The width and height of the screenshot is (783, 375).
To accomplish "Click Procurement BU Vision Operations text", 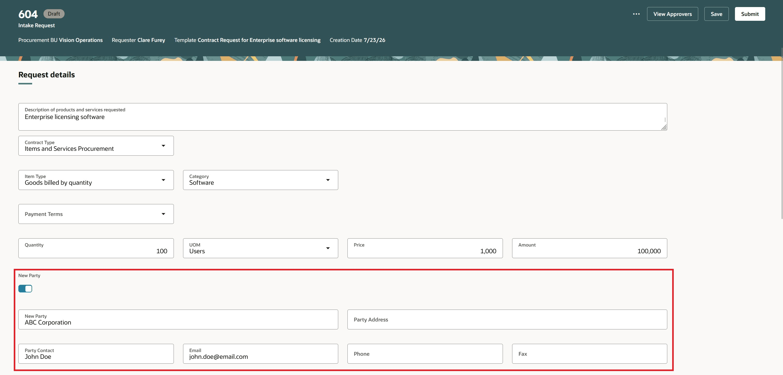I will tap(60, 40).
